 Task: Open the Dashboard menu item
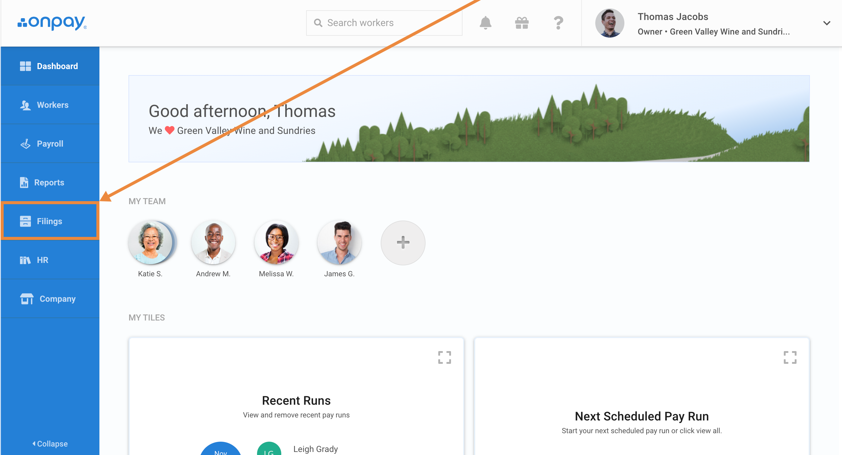(x=50, y=66)
